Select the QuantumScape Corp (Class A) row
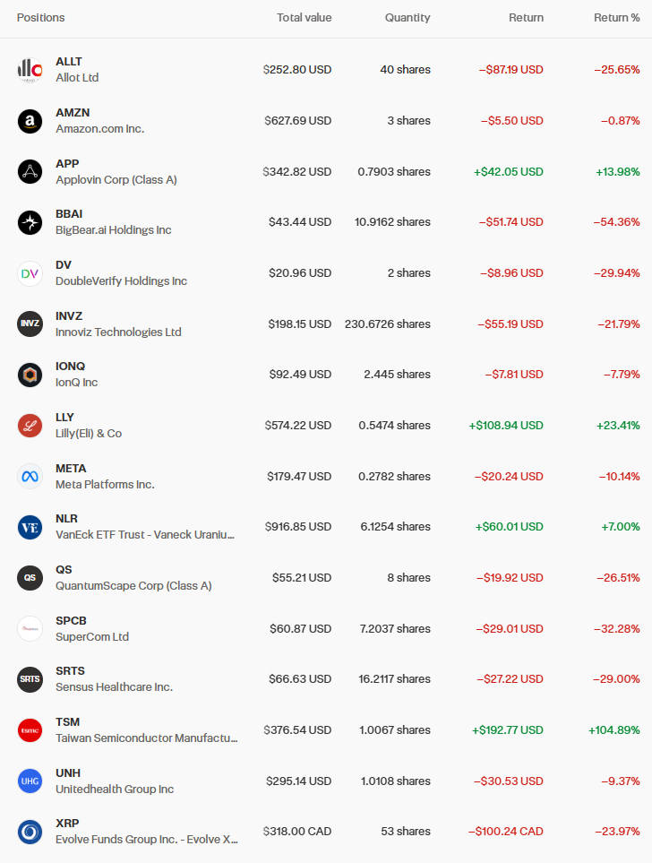652x863 pixels. coord(133,586)
